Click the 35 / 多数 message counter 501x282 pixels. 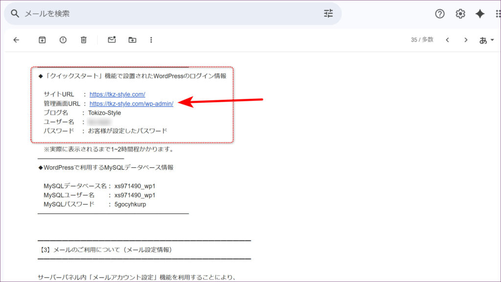tap(422, 40)
